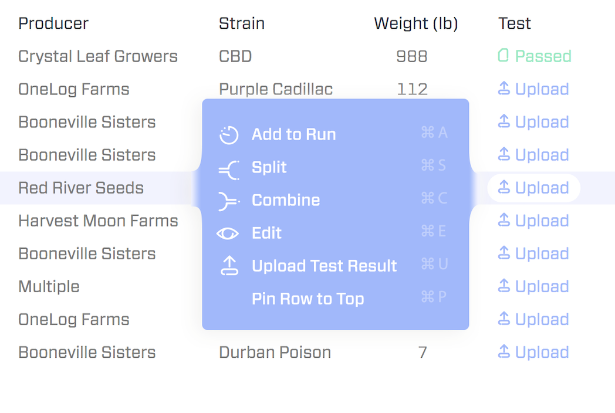The height and width of the screenshot is (413, 615).
Task: Click the Strain column header
Action: [241, 23]
